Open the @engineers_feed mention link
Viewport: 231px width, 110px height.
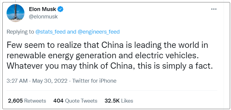(x=99, y=32)
